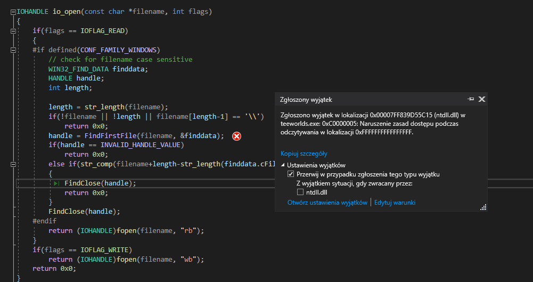This screenshot has width=533, height=282.
Task: Collapse the #if defined CONF_FAMILY_WINDOWS region
Action: (x=13, y=50)
